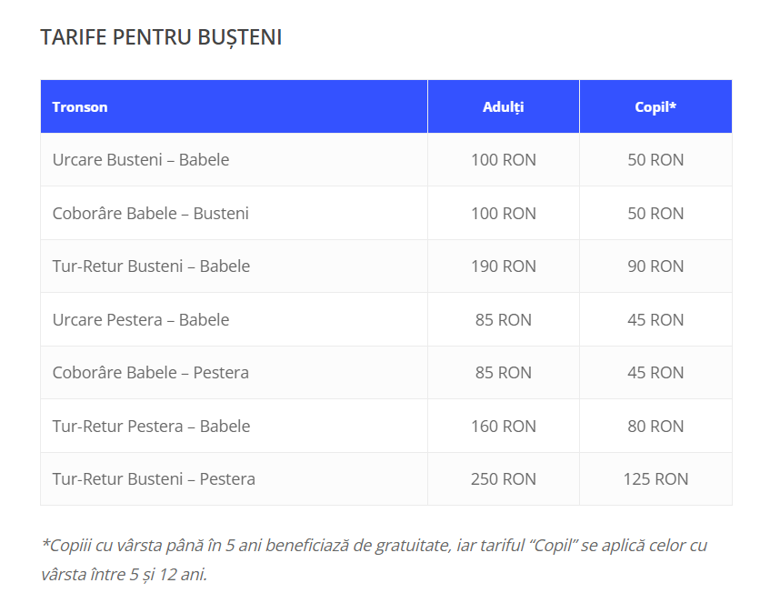This screenshot has width=760, height=593.
Task: Click the 250 RON adult price
Action: point(503,479)
